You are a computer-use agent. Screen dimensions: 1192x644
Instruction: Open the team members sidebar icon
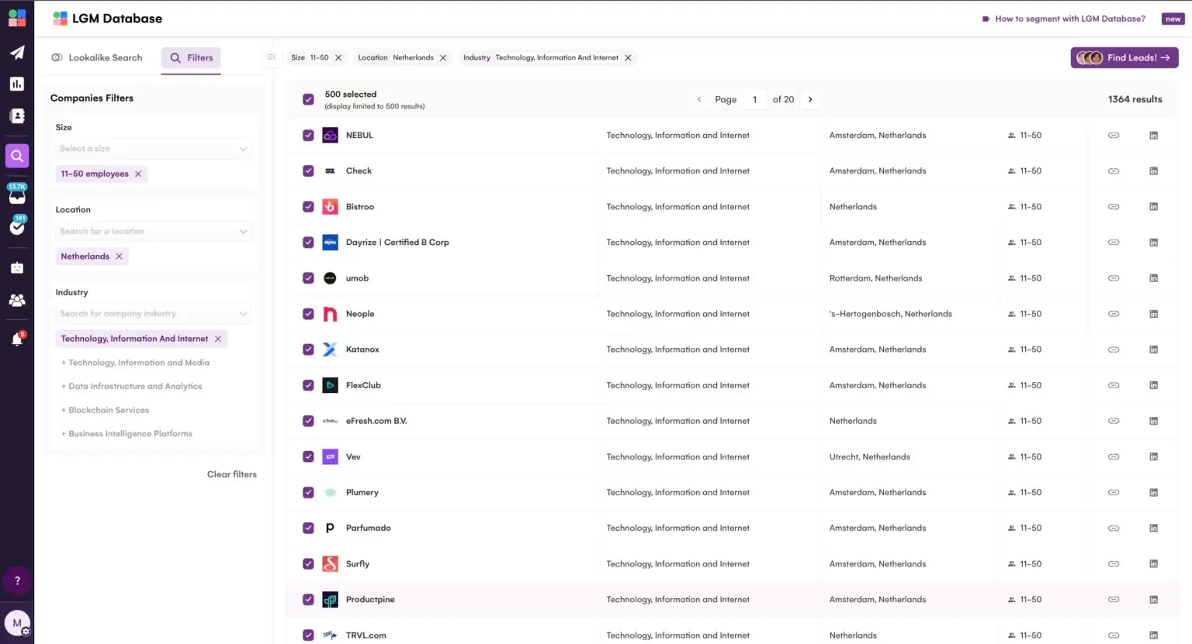coord(17,300)
